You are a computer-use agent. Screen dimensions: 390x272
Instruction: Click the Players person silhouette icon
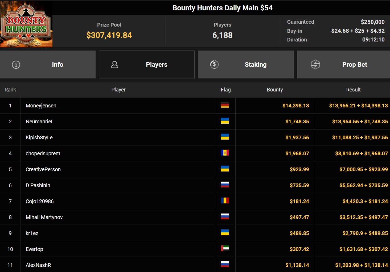[x=114, y=65]
